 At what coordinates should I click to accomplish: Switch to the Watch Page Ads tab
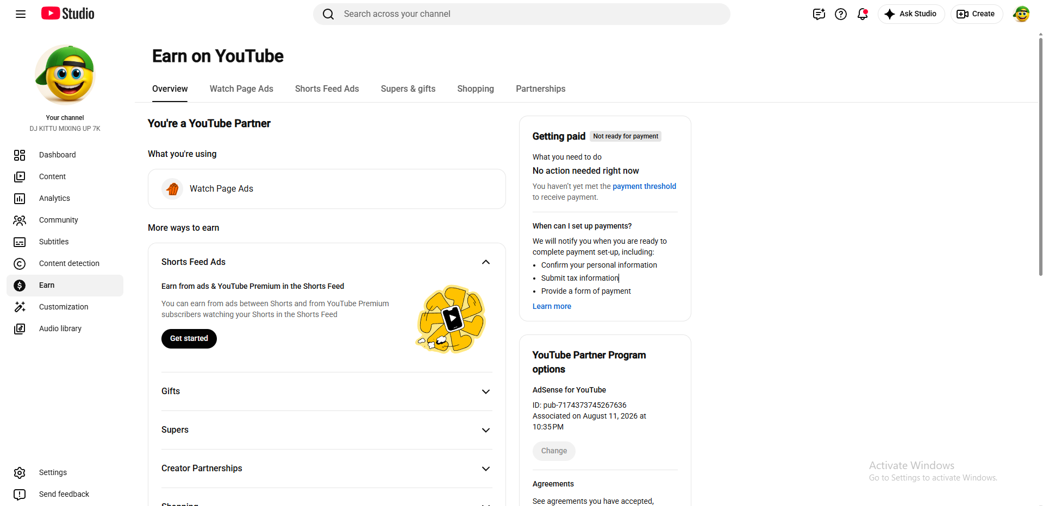[241, 89]
